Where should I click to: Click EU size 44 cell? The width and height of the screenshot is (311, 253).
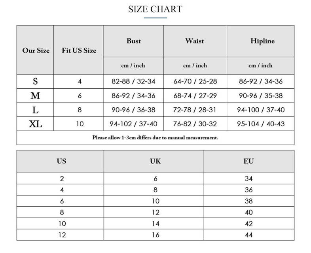[x=248, y=235]
